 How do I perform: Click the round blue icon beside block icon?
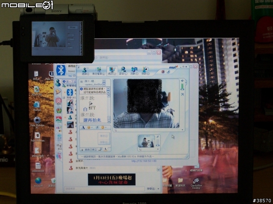(168, 72)
